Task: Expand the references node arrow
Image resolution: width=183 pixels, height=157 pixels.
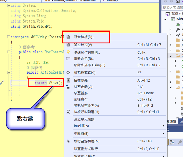Action: (x=170, y=35)
